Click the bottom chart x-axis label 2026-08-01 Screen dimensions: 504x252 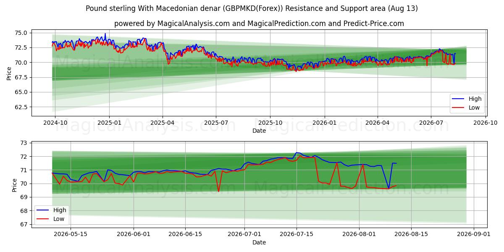(360, 235)
